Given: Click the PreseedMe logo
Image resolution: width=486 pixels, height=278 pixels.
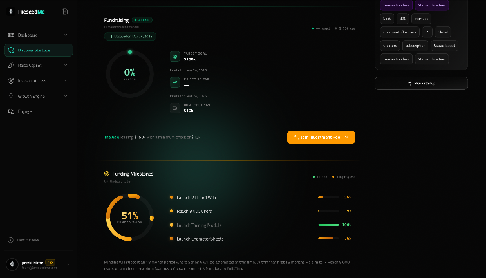Looking at the screenshot, I should (11, 12).
